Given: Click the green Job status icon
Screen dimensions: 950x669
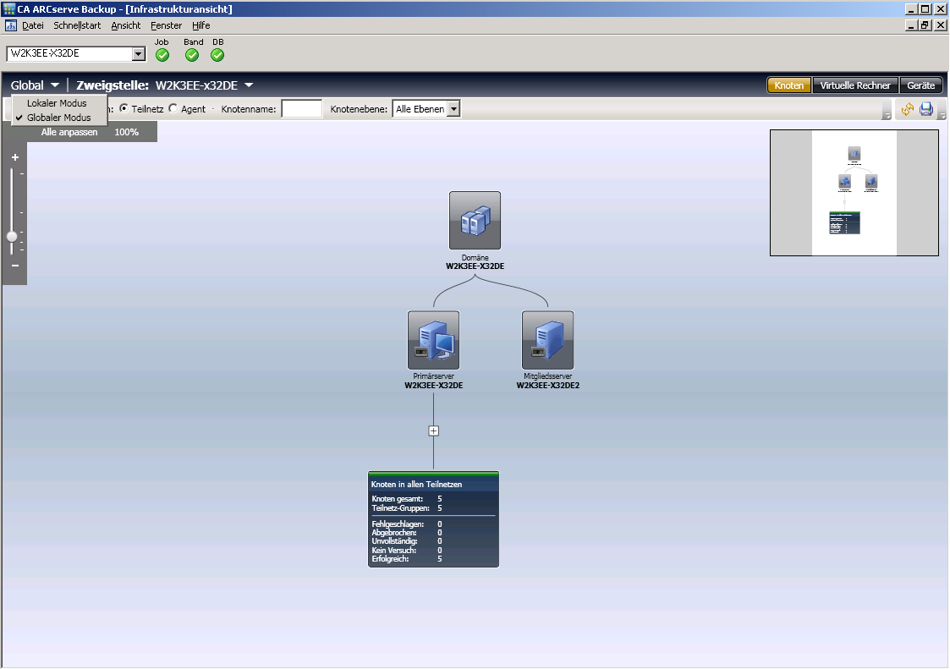Looking at the screenshot, I should [162, 55].
